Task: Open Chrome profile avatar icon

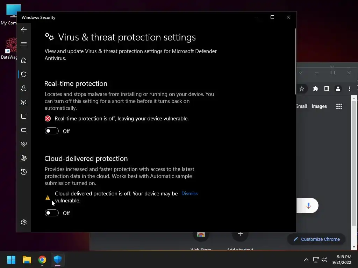Action: pos(338,89)
